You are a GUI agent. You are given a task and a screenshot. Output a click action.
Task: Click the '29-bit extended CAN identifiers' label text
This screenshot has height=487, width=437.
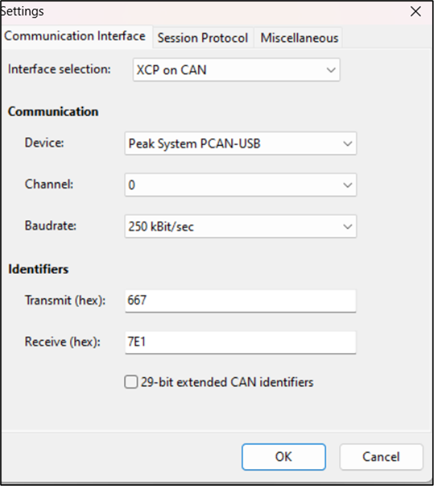pyautogui.click(x=226, y=382)
